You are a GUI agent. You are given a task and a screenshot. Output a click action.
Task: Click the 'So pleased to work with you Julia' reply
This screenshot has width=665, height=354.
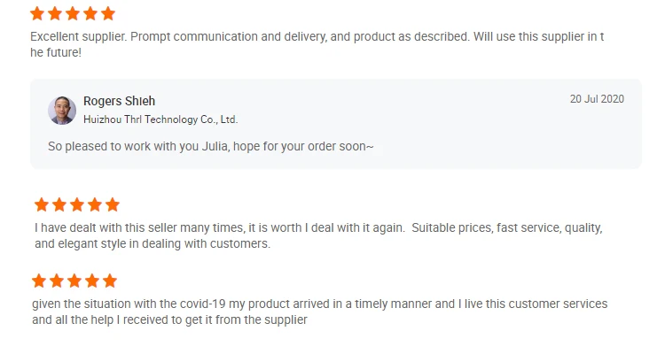point(211,147)
